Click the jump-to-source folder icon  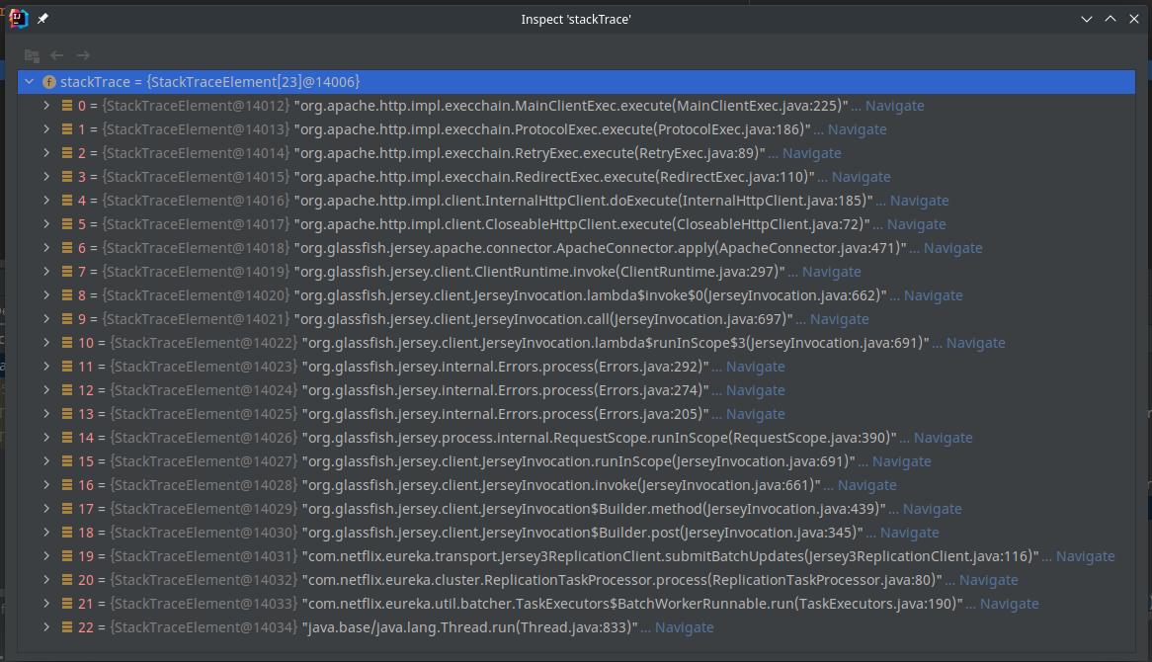(x=32, y=55)
